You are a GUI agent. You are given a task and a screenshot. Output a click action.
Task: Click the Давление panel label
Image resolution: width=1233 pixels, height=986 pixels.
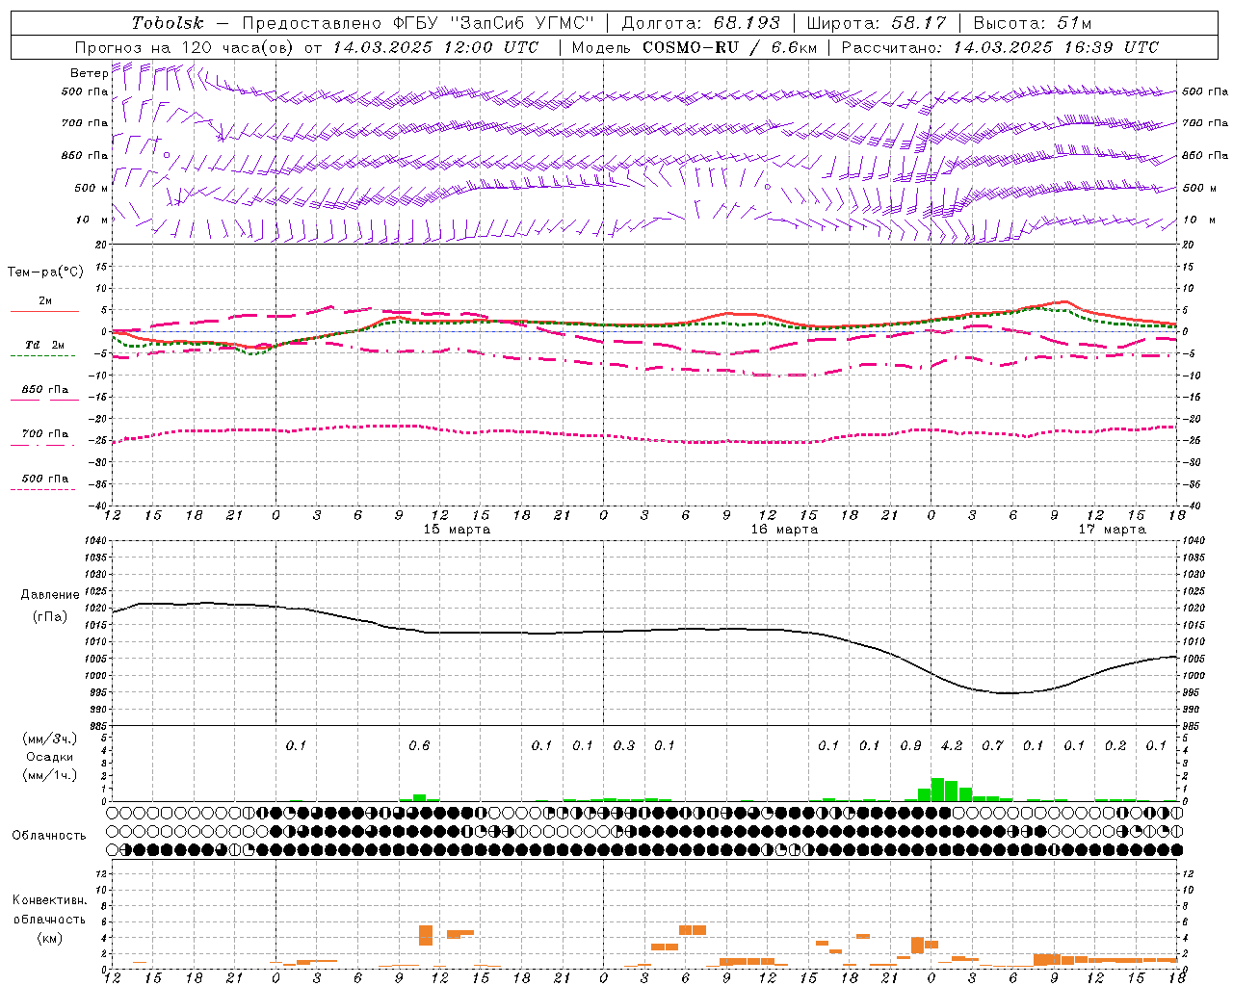[x=50, y=595]
